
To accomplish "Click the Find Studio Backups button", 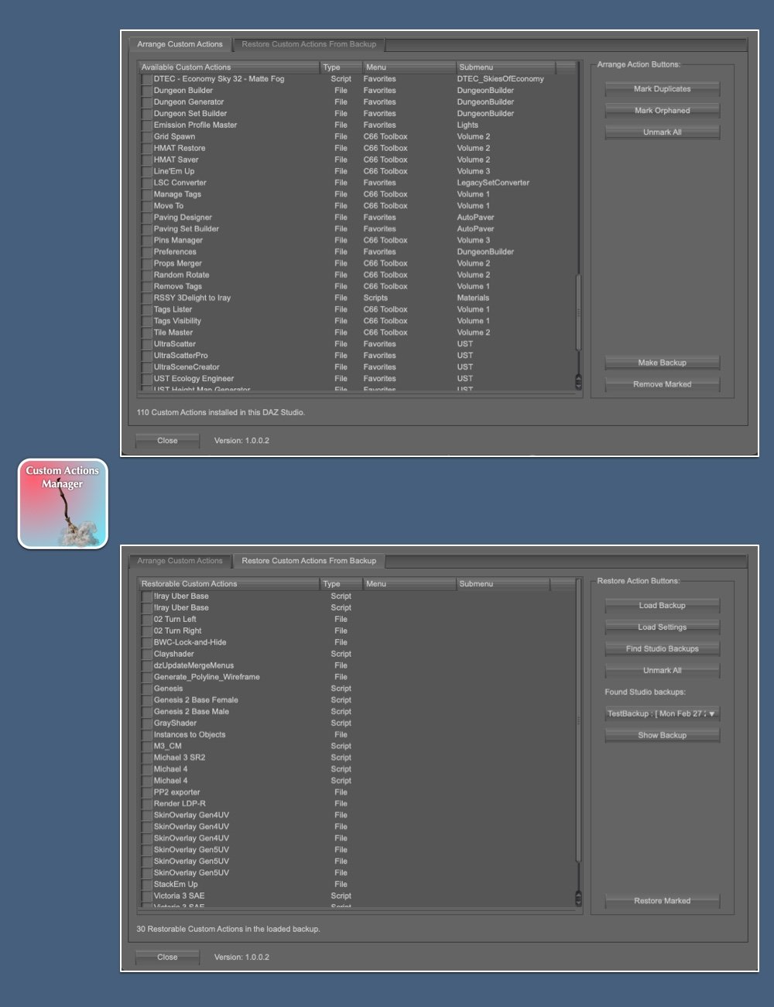I will (x=662, y=648).
